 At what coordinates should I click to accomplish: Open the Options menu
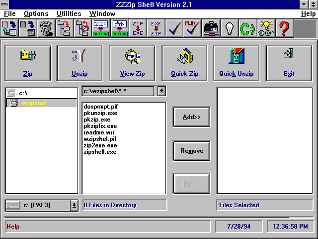[x=36, y=14]
